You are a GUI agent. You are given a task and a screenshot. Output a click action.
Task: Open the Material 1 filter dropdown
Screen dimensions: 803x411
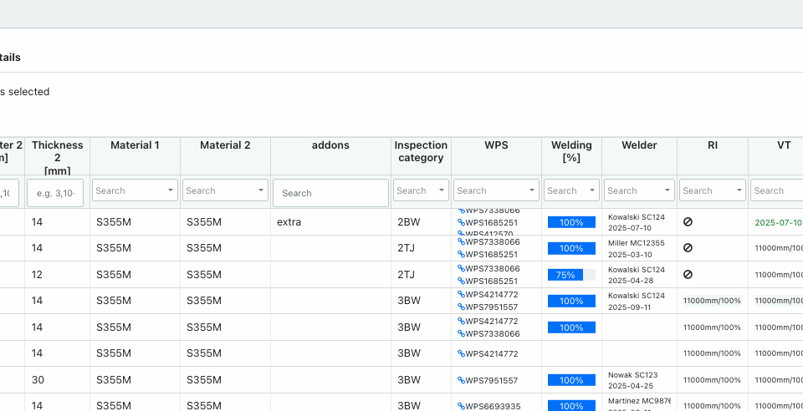click(x=135, y=190)
